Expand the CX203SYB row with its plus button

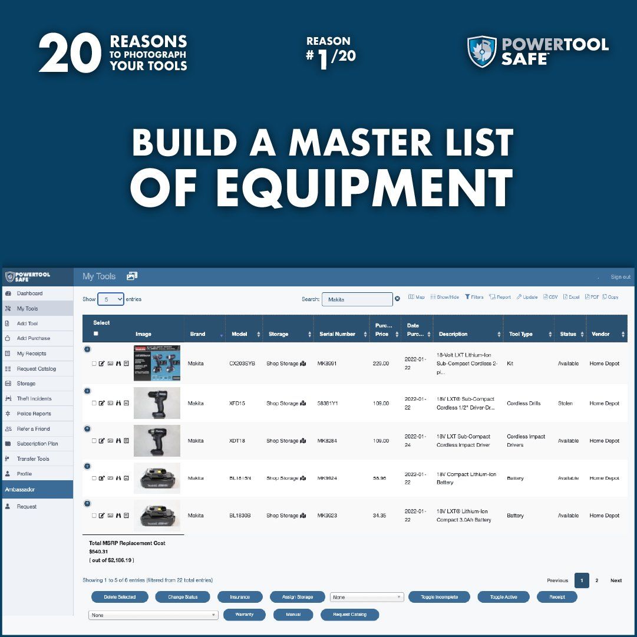pos(87,349)
